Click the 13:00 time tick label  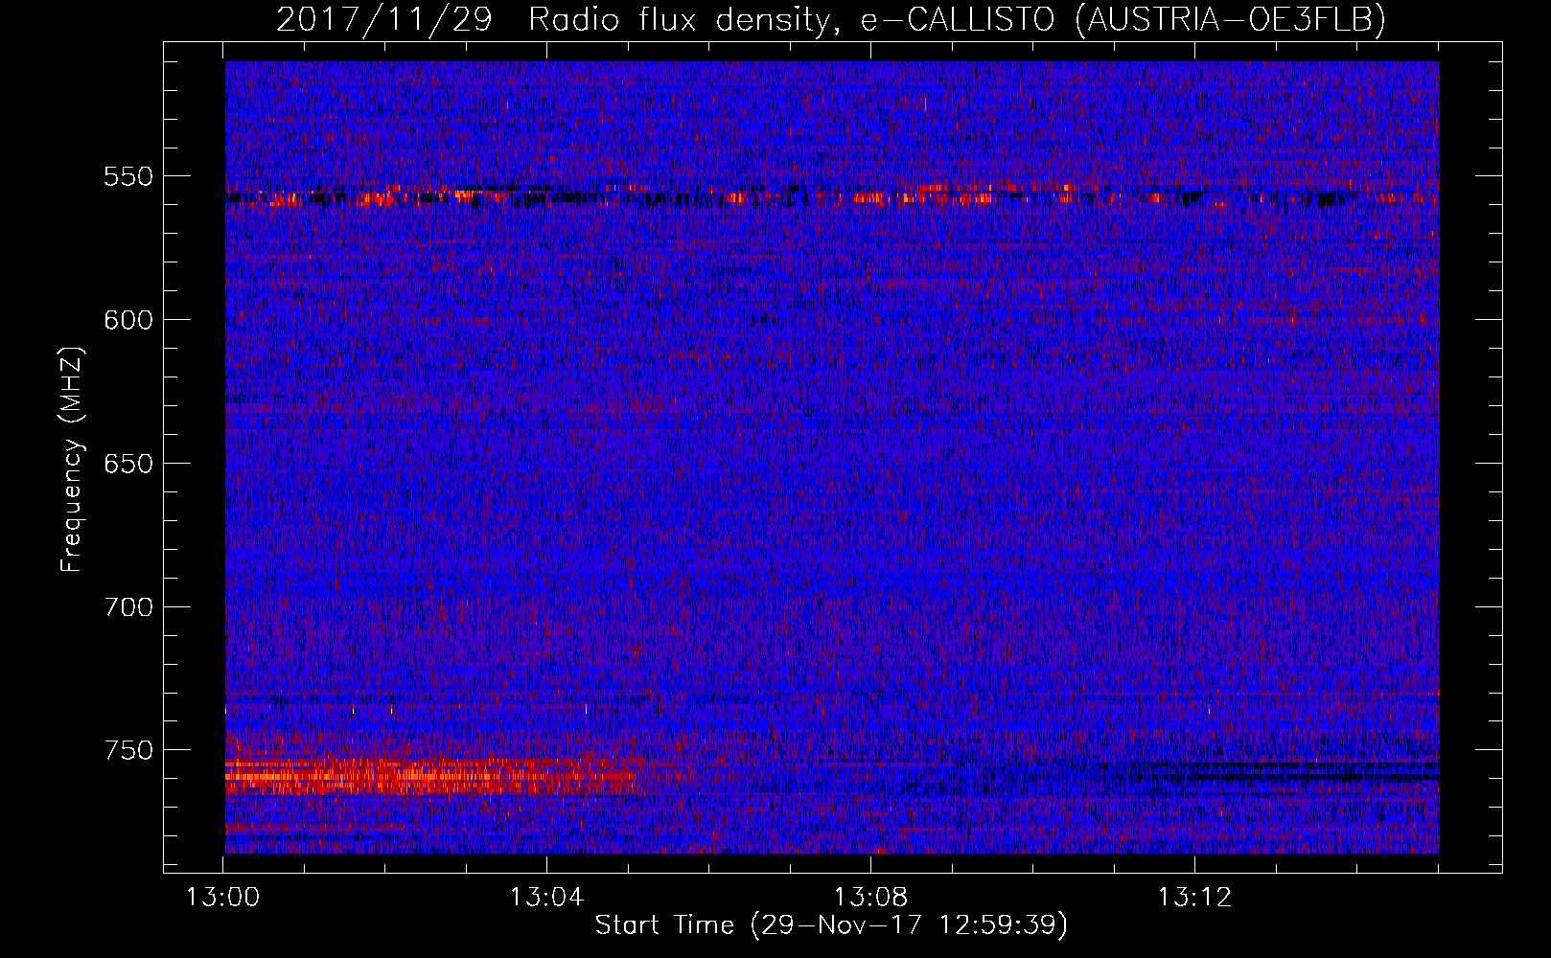click(222, 898)
